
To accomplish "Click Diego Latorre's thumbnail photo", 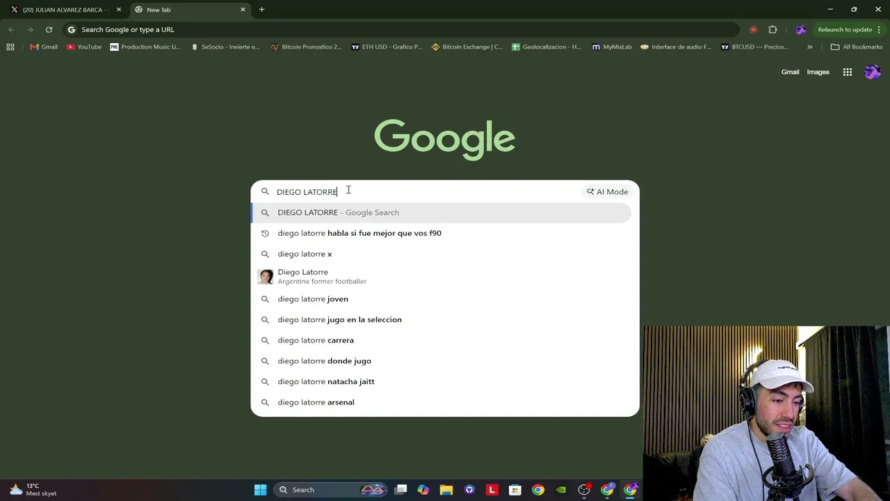I will 265,276.
